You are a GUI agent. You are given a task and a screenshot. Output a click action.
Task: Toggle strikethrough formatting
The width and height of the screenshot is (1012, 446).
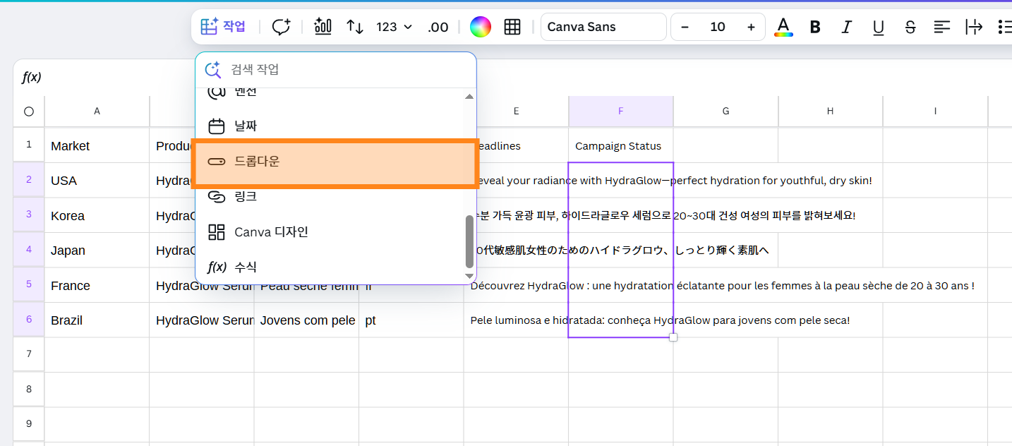point(910,27)
